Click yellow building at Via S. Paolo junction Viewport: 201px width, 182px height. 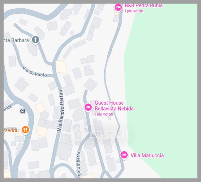point(61,67)
